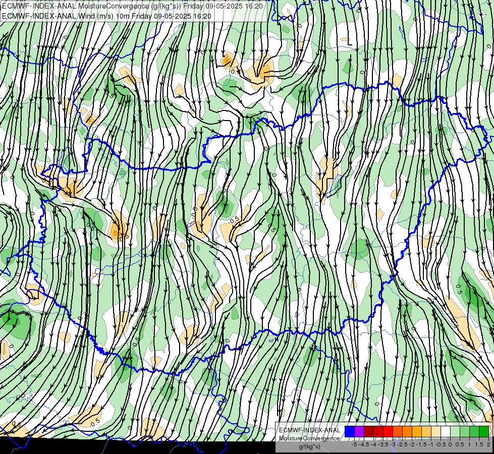Image resolution: width=494 pixels, height=454 pixels.
Task: Click the -3.5 legend scale value
Action: pos(383,444)
